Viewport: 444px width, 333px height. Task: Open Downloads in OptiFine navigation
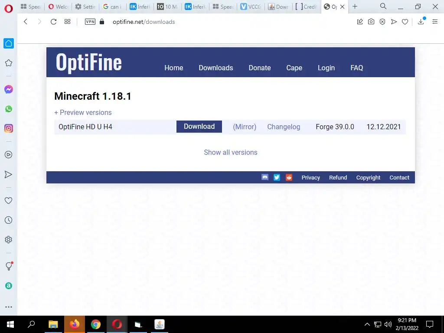pos(216,68)
